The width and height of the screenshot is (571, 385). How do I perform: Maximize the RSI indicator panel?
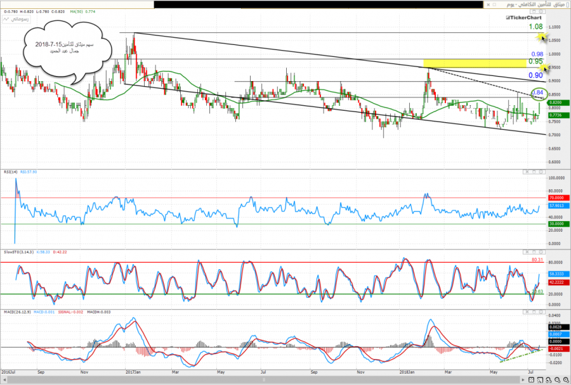pos(533,173)
